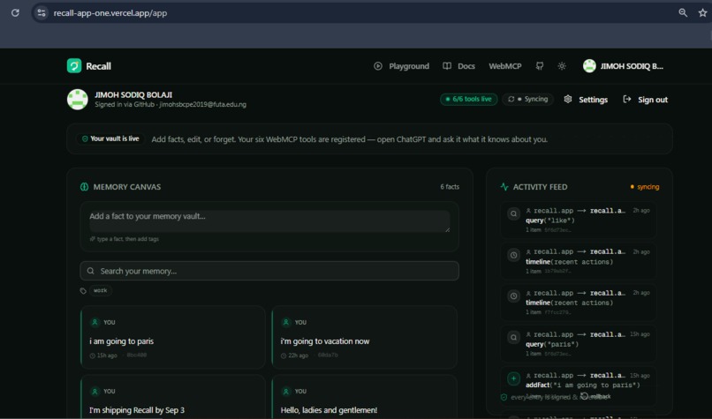The width and height of the screenshot is (712, 419).
Task: Click the 6/6 tools live badge
Action: coord(468,100)
